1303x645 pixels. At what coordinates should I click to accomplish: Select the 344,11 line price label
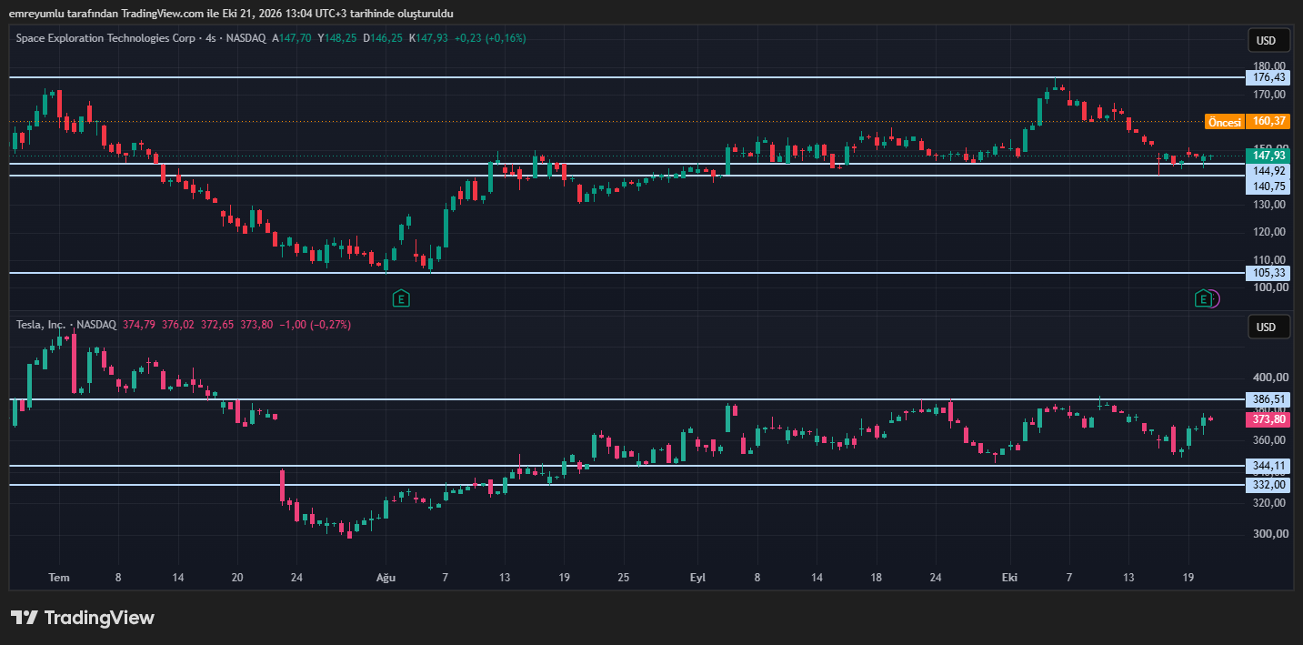(x=1268, y=466)
